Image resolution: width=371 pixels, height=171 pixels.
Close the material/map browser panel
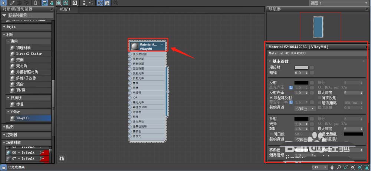(x=52, y=9)
